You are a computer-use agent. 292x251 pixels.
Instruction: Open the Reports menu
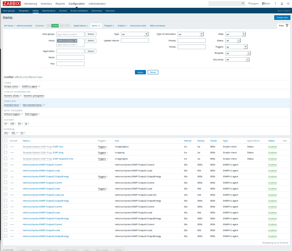(x=60, y=4)
